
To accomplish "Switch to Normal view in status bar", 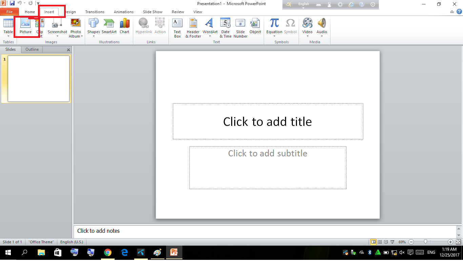I will (373, 242).
